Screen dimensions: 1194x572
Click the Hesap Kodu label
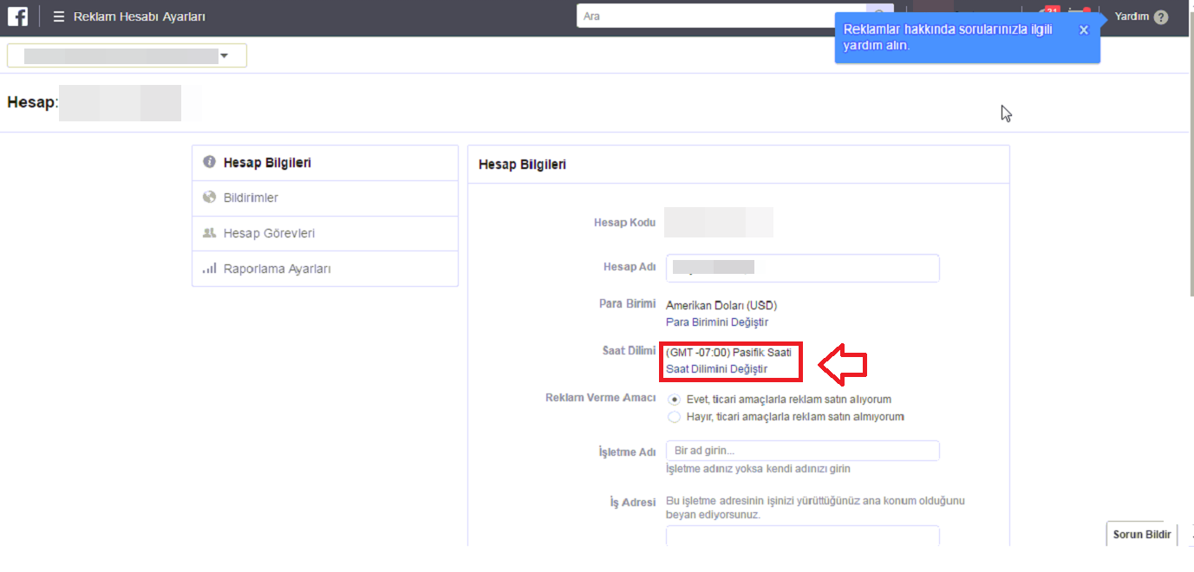pos(624,223)
